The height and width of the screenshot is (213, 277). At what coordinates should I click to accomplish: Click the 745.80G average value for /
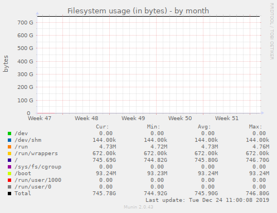(x=206, y=160)
